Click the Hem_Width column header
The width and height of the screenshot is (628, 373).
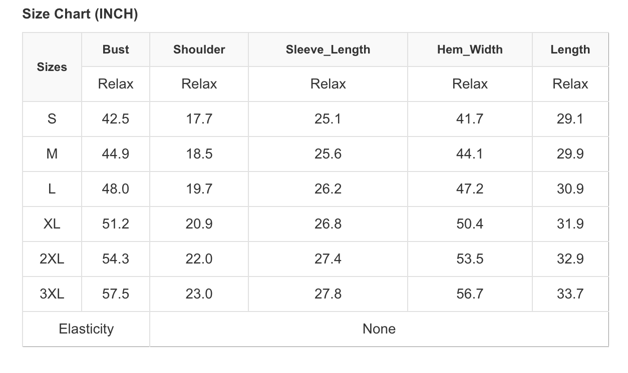pyautogui.click(x=470, y=49)
